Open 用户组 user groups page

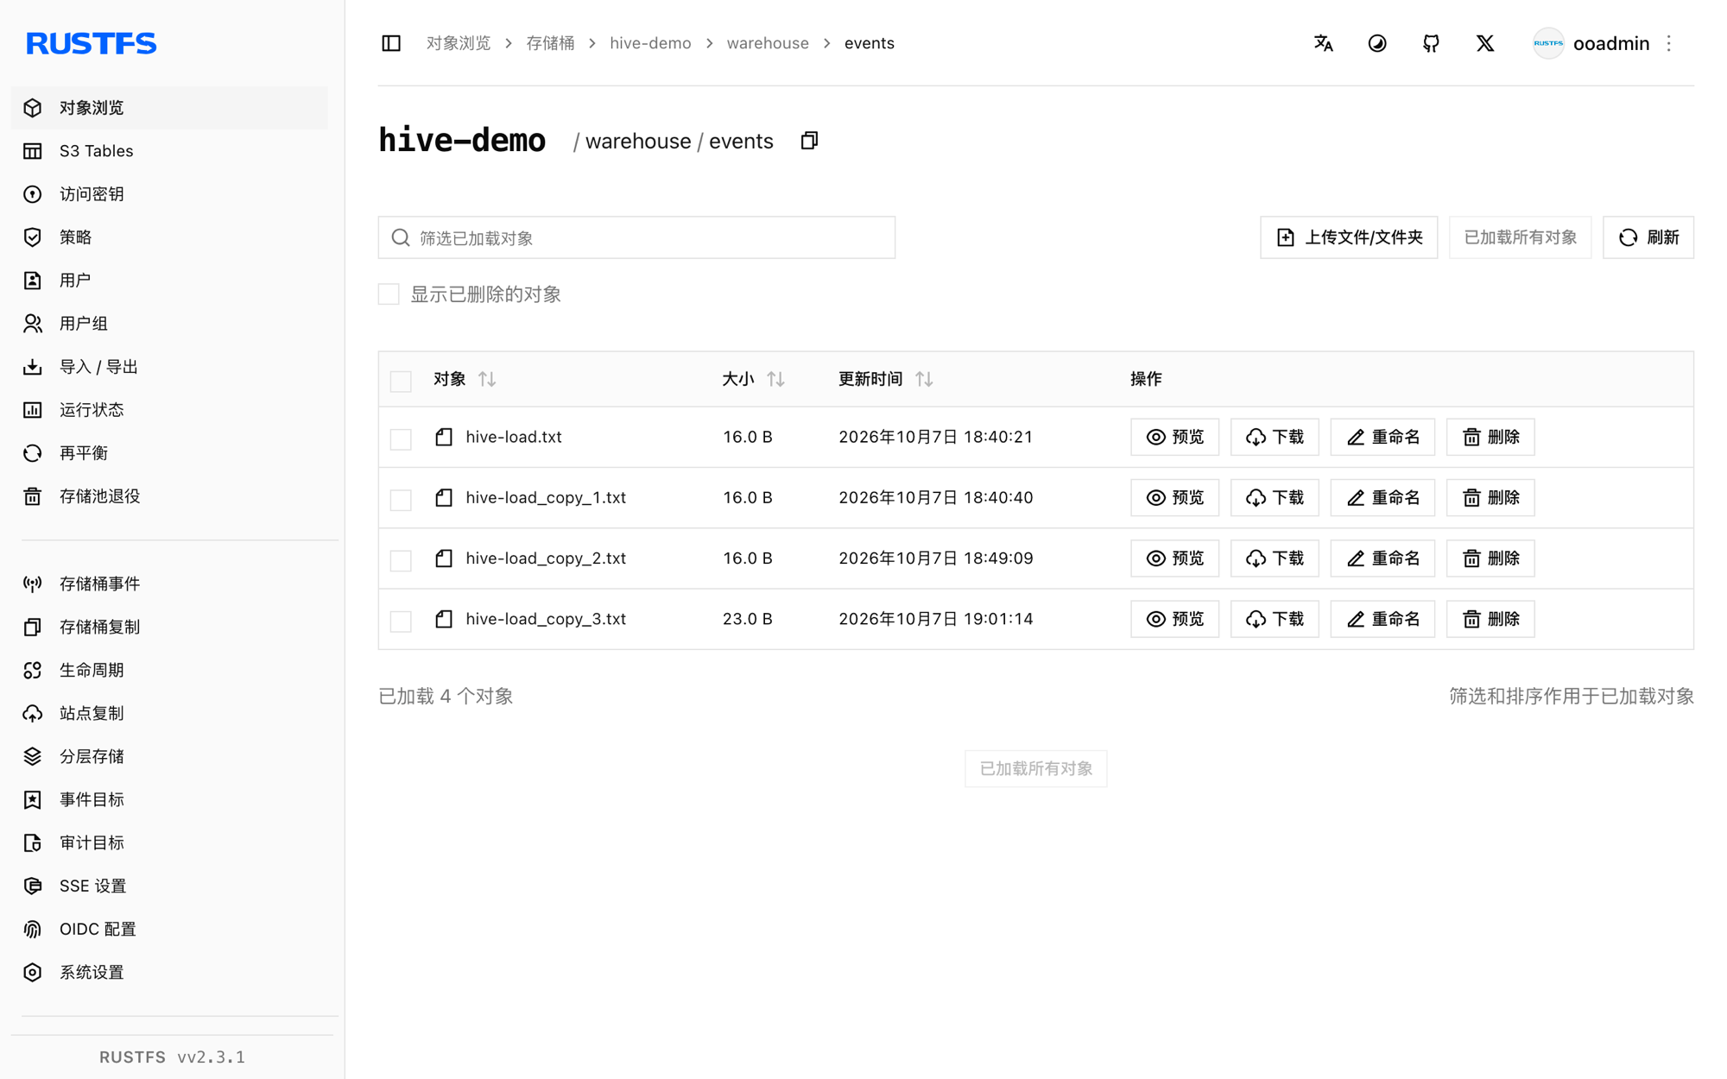point(169,324)
